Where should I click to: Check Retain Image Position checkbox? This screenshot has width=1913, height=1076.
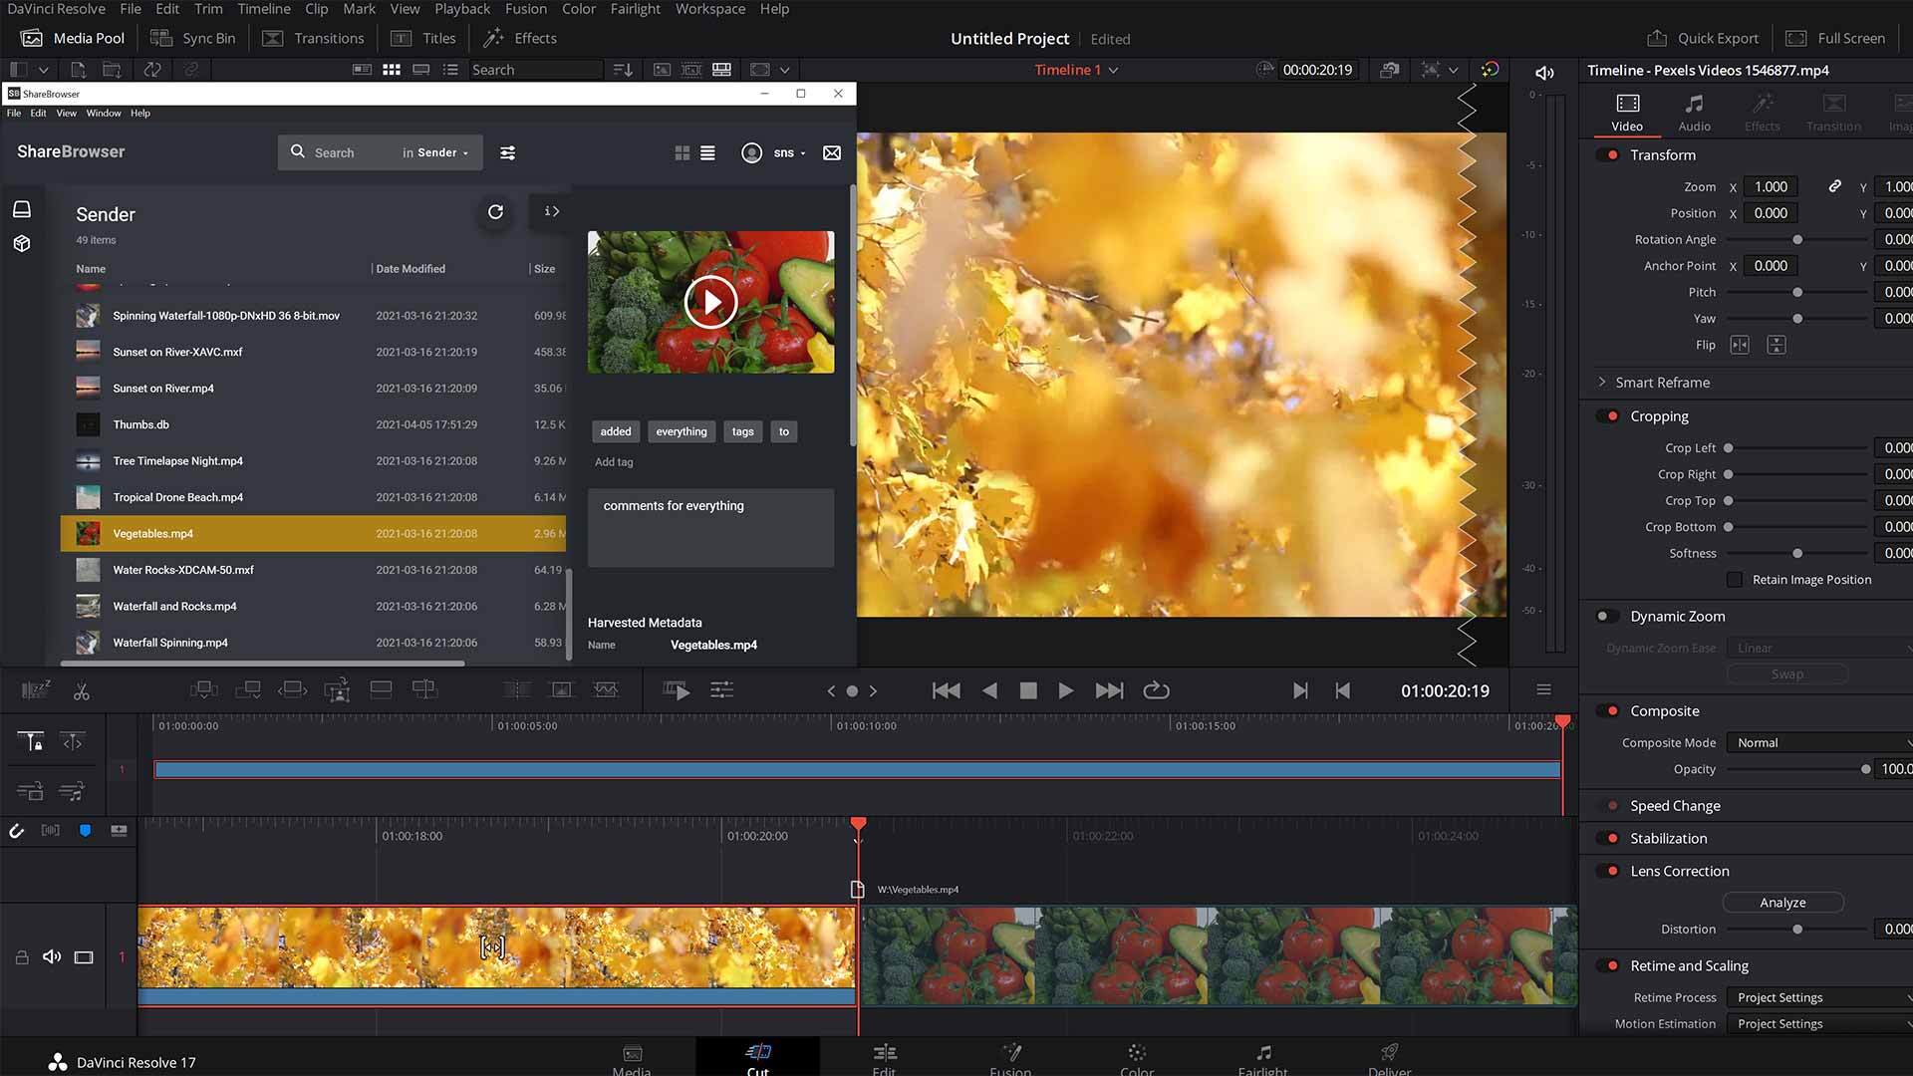(1735, 579)
